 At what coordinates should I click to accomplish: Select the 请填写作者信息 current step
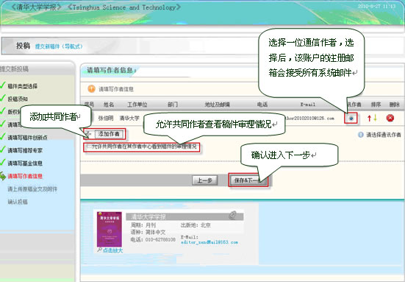(25, 176)
